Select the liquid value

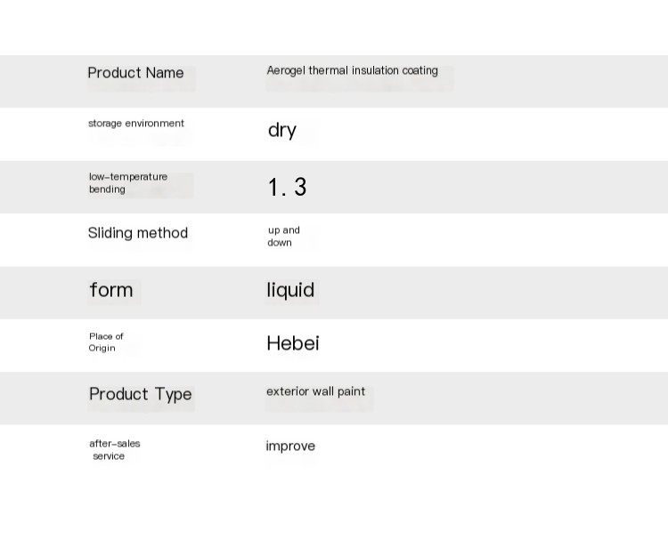pos(290,291)
